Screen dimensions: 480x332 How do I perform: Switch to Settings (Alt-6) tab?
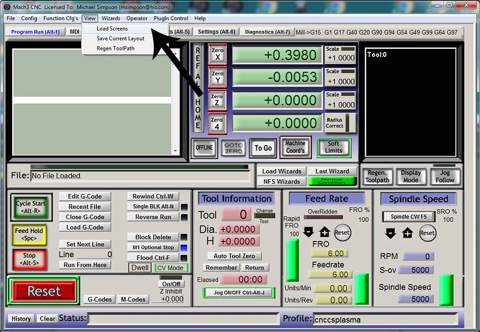point(216,32)
